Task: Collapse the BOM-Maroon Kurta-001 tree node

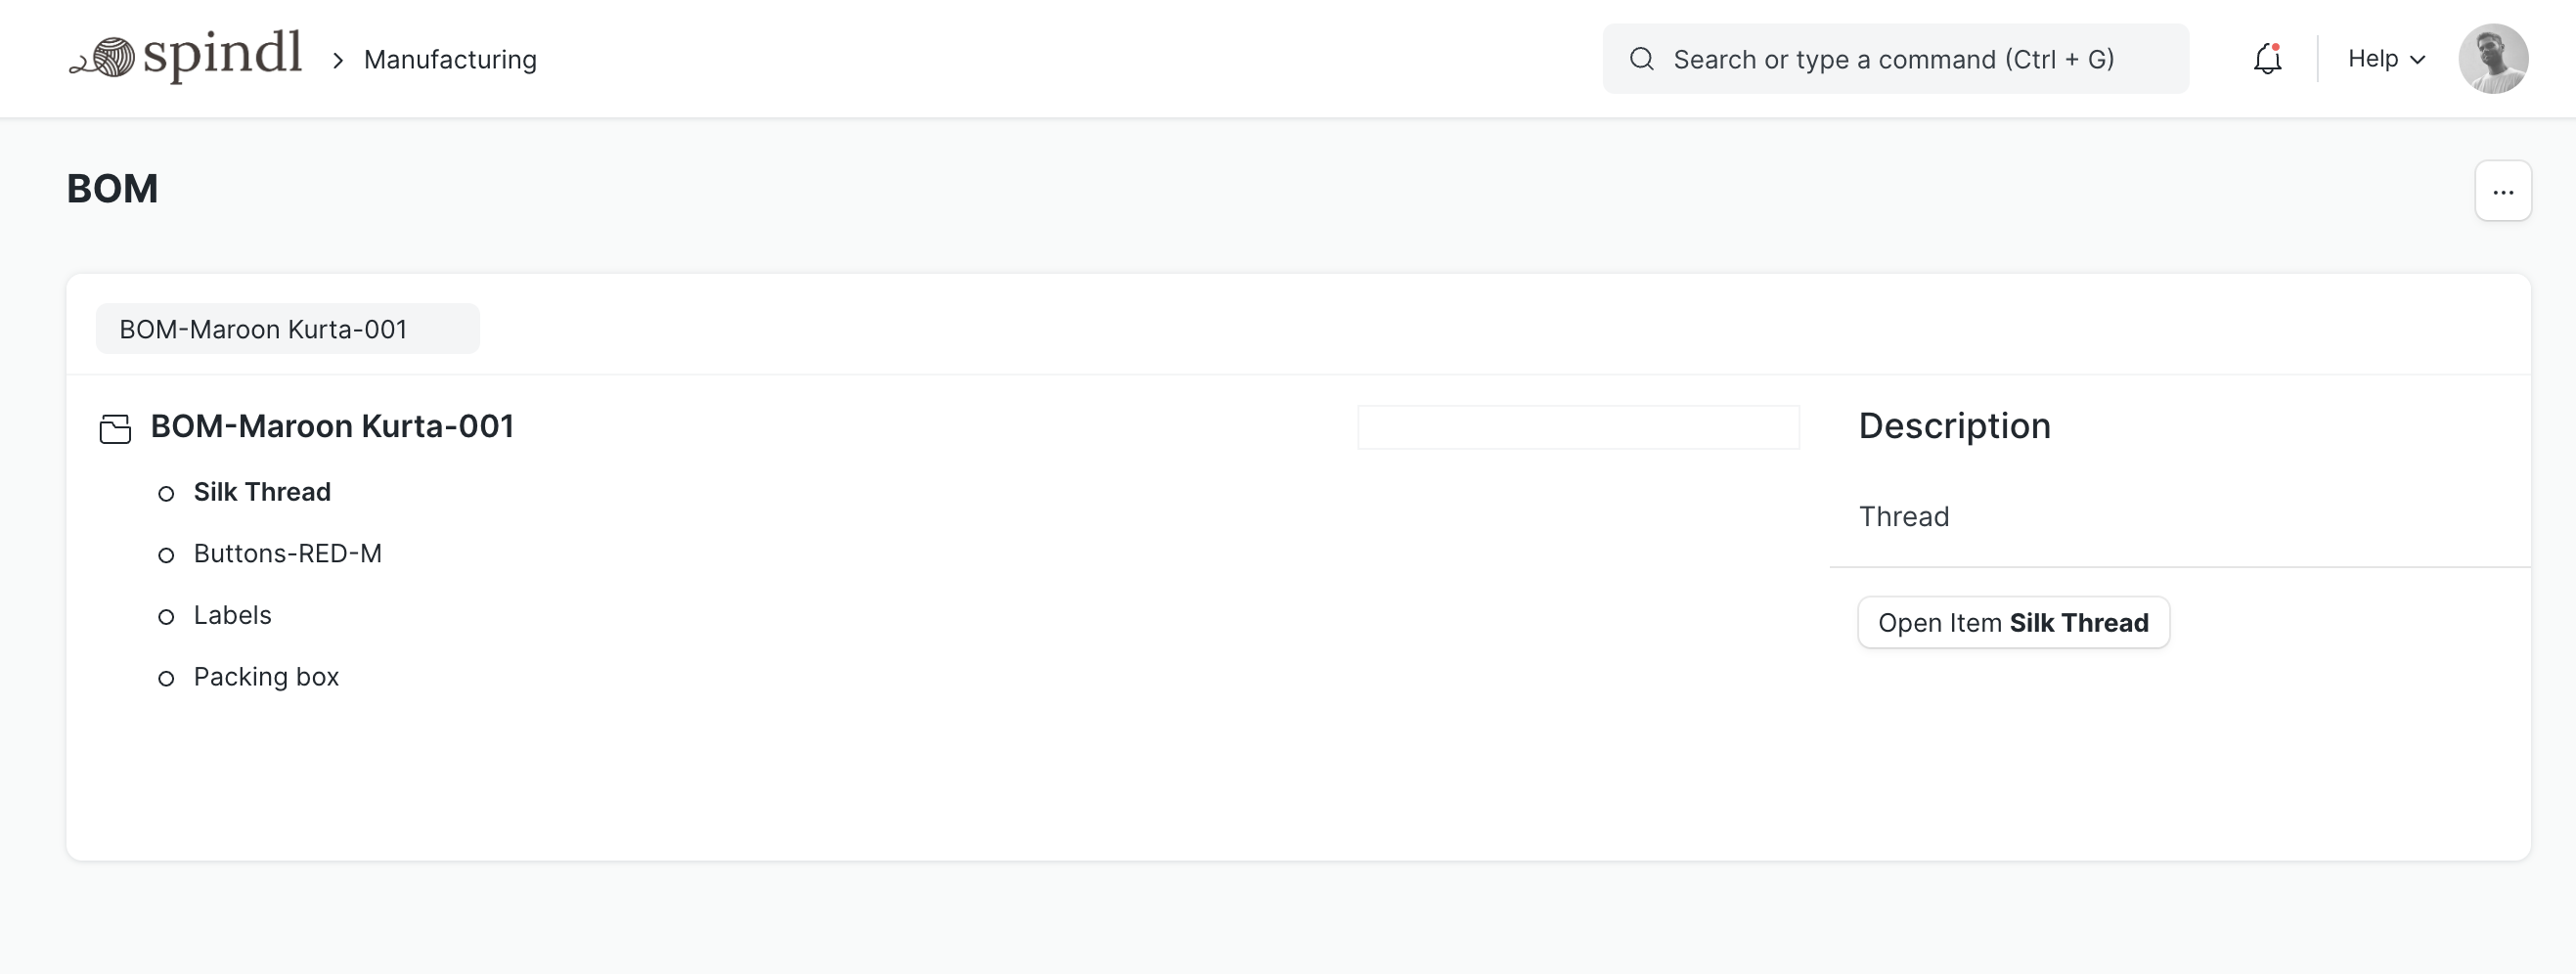Action: click(331, 427)
